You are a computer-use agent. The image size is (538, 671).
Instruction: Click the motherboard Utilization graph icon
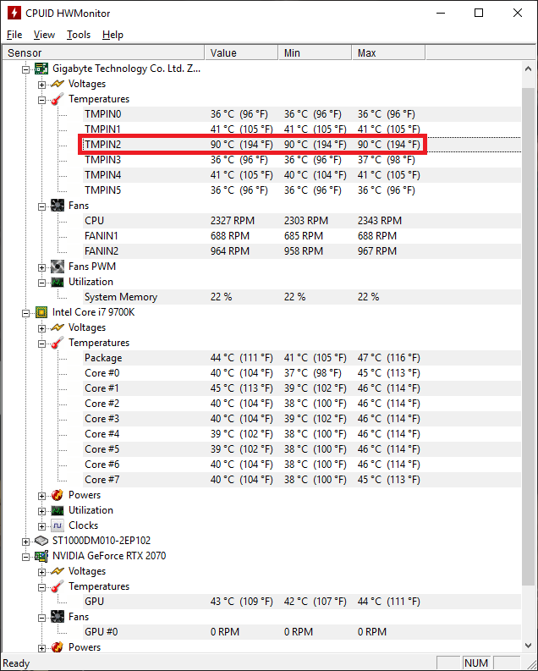tap(58, 282)
